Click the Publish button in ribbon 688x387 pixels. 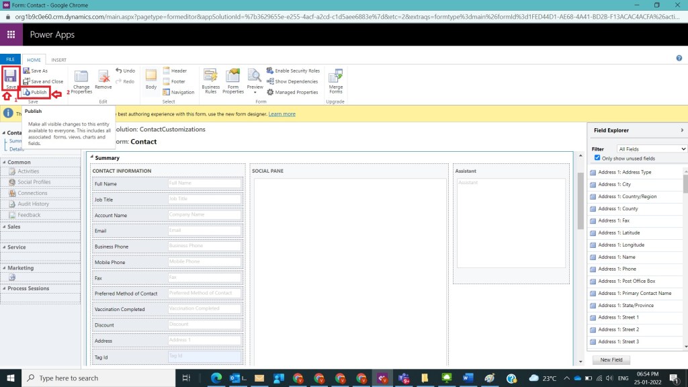[36, 92]
